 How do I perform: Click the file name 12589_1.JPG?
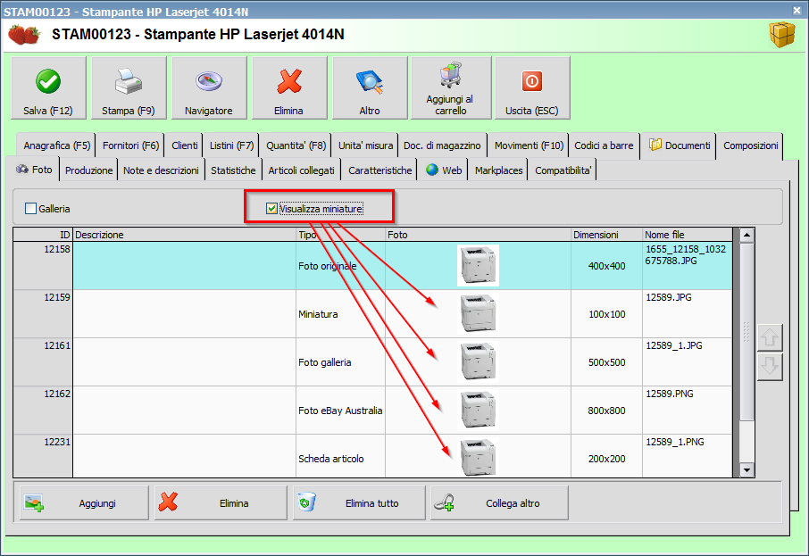pyautogui.click(x=674, y=345)
